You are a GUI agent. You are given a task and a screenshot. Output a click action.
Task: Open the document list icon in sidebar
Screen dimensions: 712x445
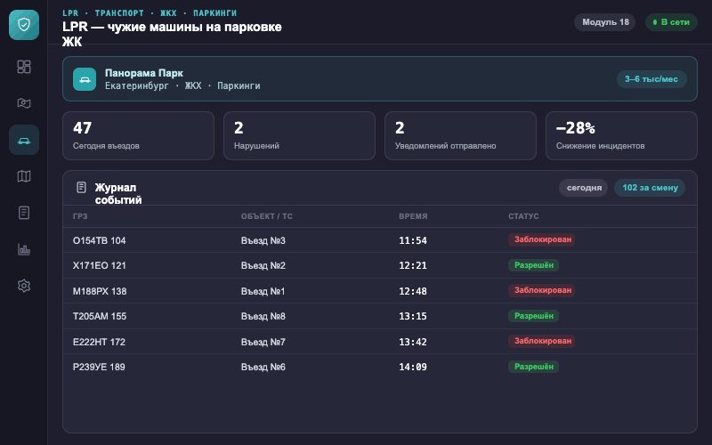click(x=24, y=213)
